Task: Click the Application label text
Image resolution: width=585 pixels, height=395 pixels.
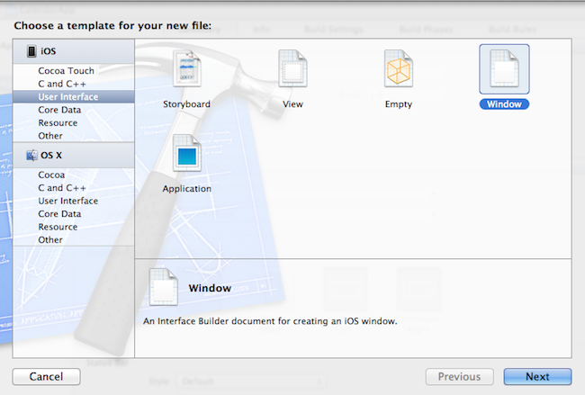Action: point(186,189)
